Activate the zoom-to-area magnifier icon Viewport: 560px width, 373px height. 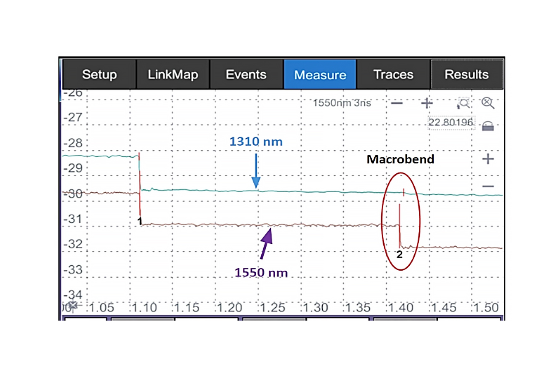point(463,103)
